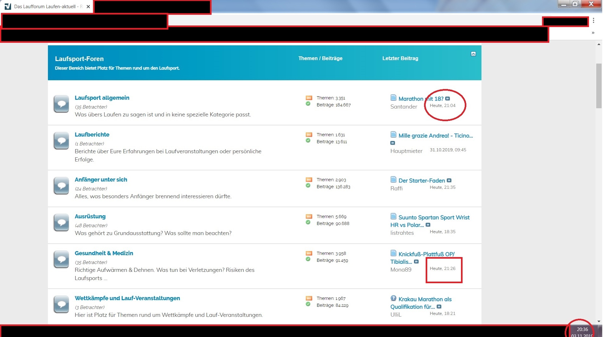Screen dimensions: 612x337
Task: Open the Krakau Marathon als Qualifikation thread
Action: click(x=425, y=299)
